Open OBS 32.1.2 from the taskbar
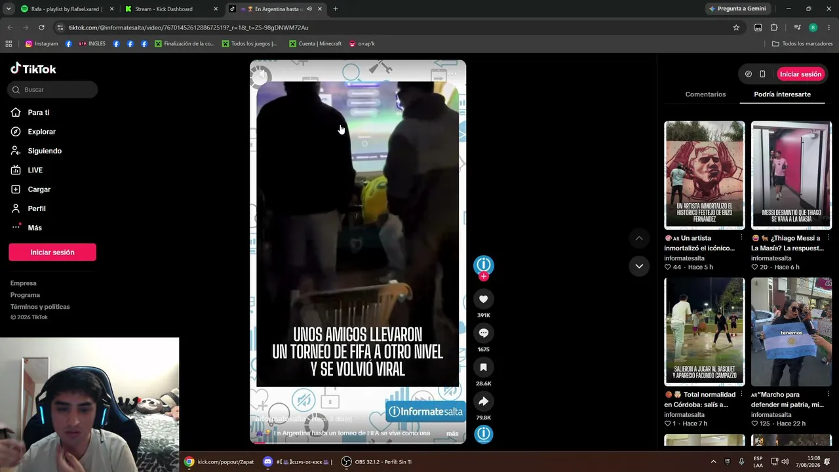 click(377, 462)
